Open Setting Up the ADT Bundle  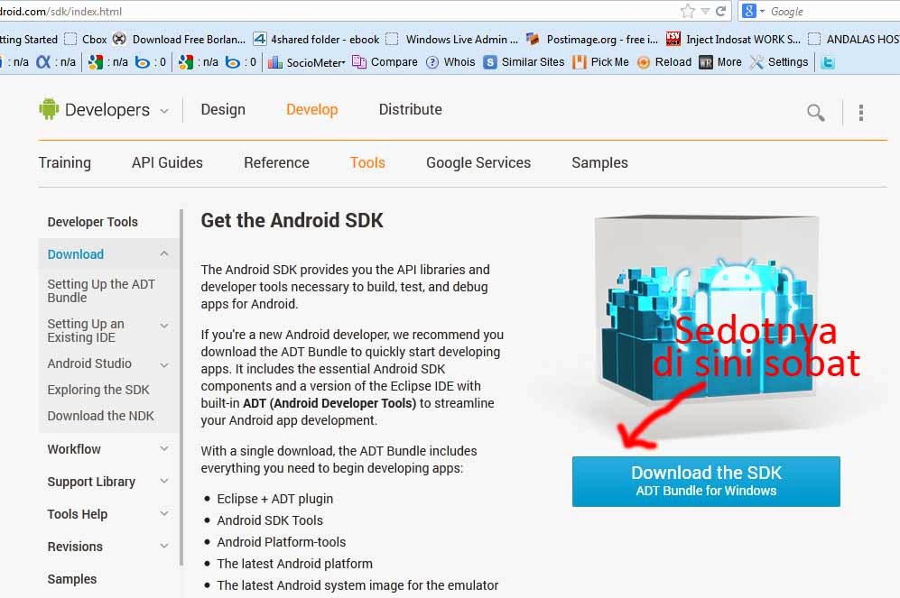pyautogui.click(x=101, y=290)
